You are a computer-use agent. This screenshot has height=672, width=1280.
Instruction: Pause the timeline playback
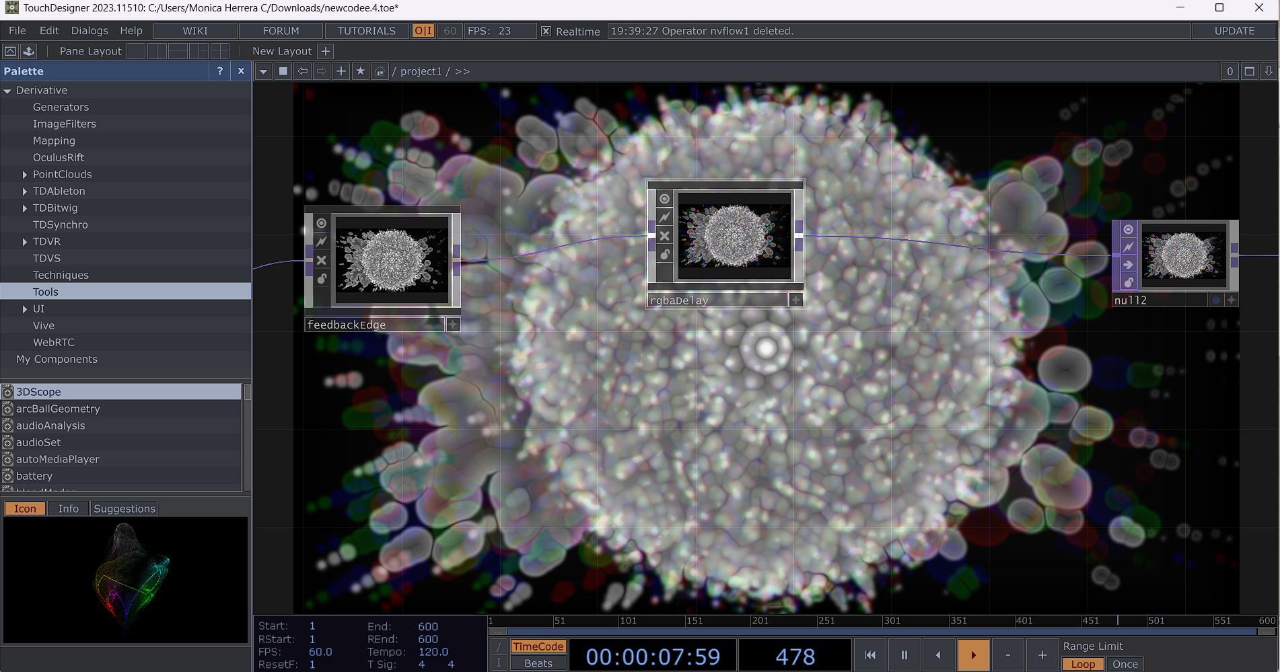click(904, 655)
